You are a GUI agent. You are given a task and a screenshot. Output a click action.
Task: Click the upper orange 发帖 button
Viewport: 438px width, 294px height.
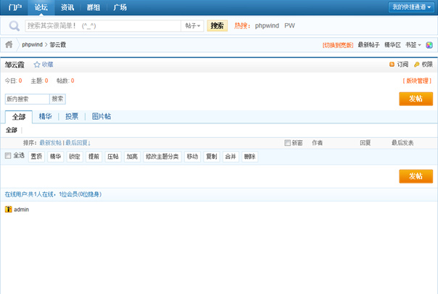point(416,99)
